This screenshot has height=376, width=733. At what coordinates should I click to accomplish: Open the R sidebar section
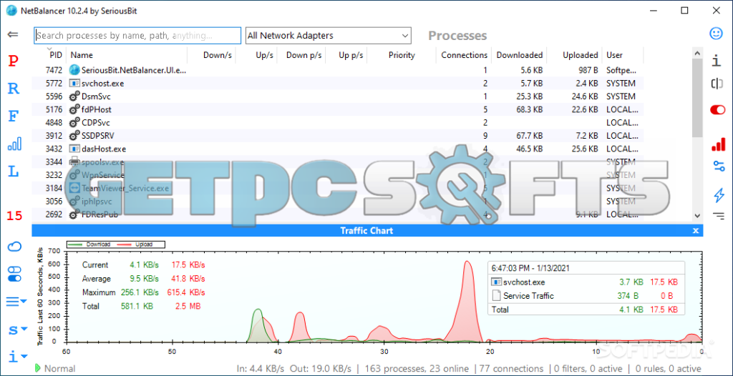coord(14,89)
